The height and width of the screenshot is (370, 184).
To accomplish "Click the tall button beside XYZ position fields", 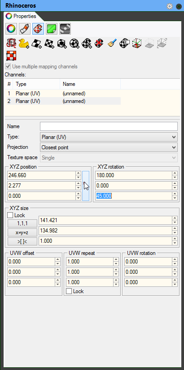I will pos(86,186).
